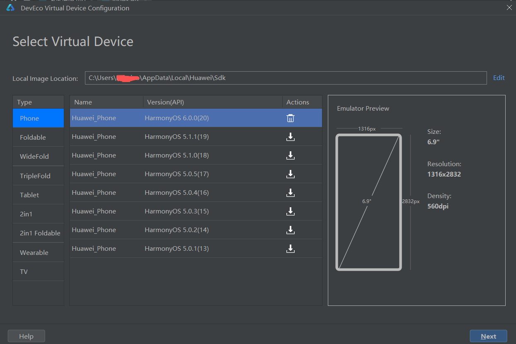Download the HarmonyOS 5.1.1(19) image
Screen dimensions: 516x344
pos(291,137)
